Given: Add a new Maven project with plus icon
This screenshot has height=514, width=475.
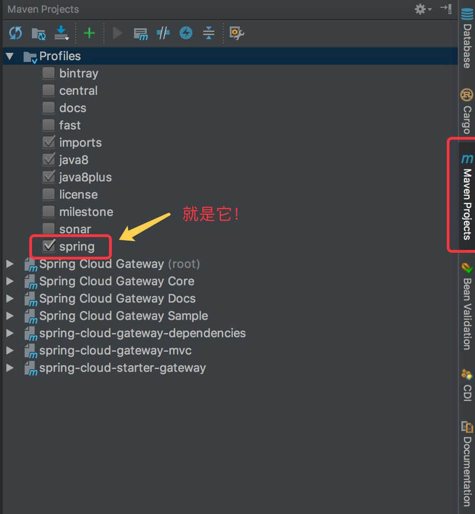Looking at the screenshot, I should [90, 33].
